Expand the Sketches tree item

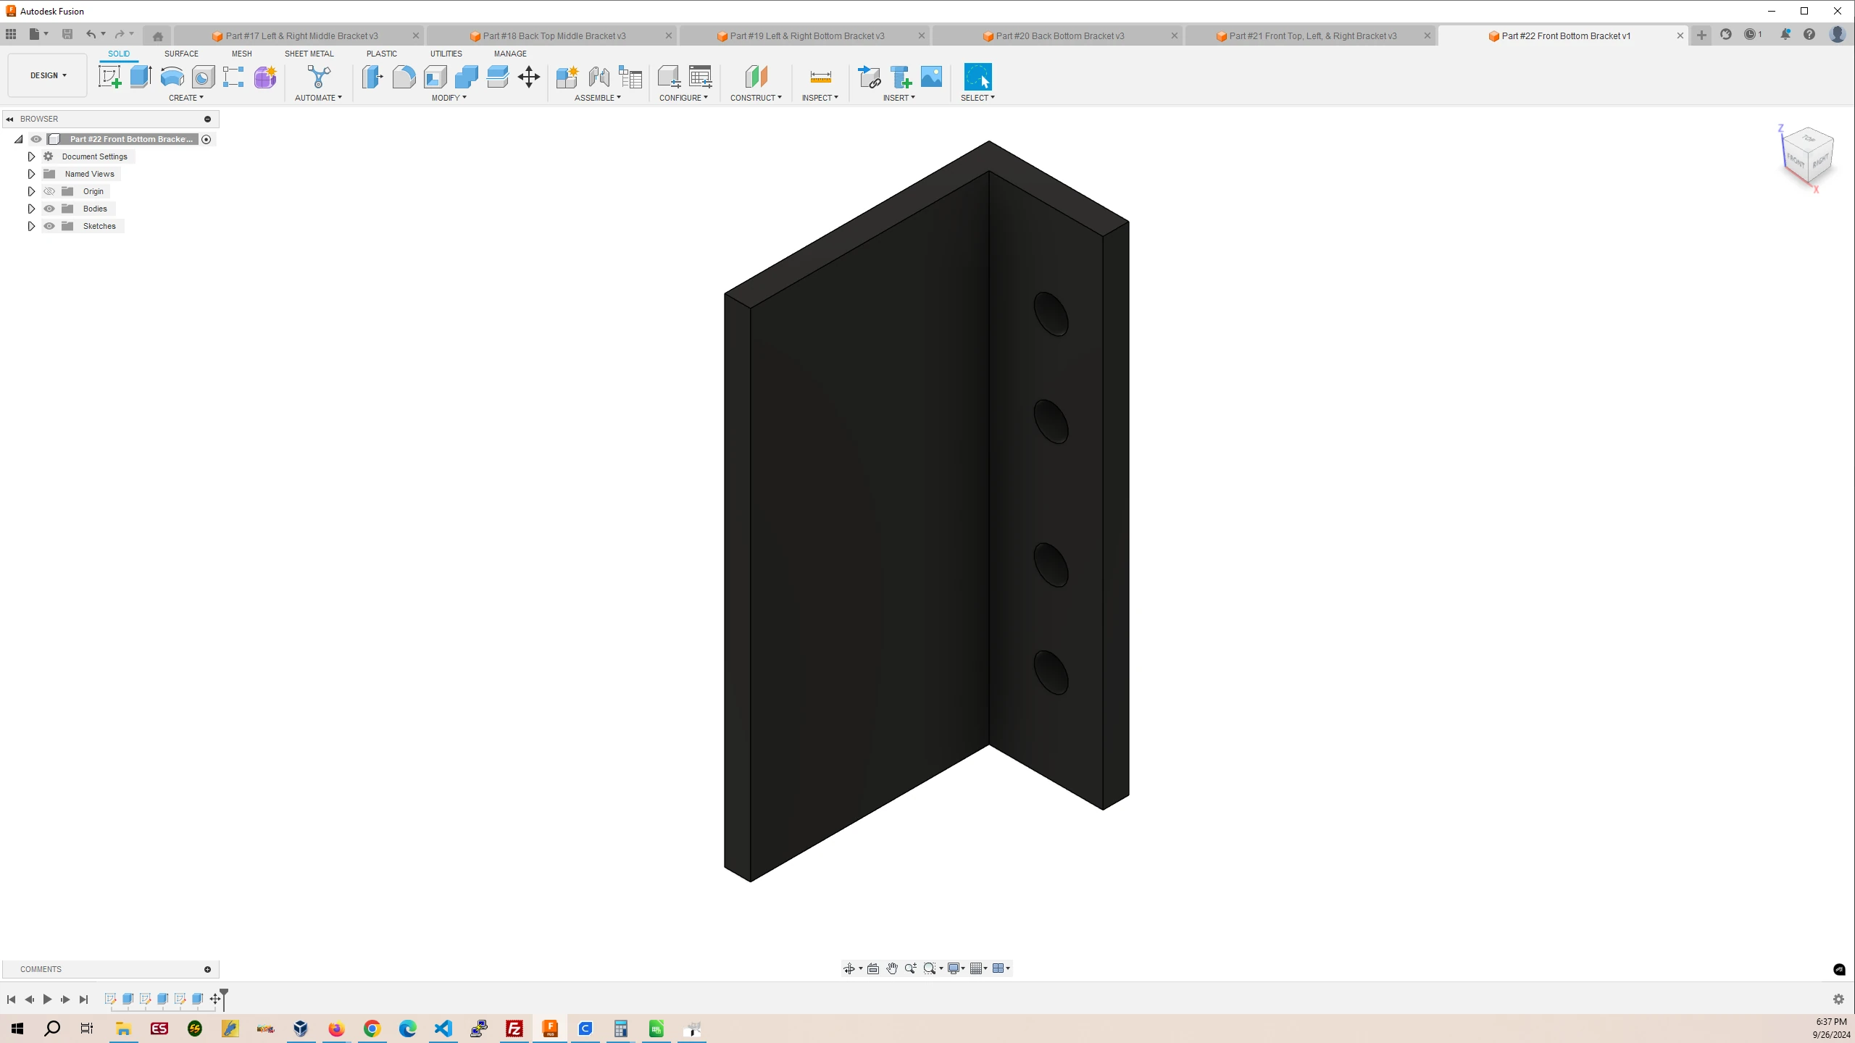point(30,225)
